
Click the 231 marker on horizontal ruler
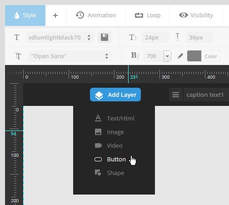tap(134, 77)
